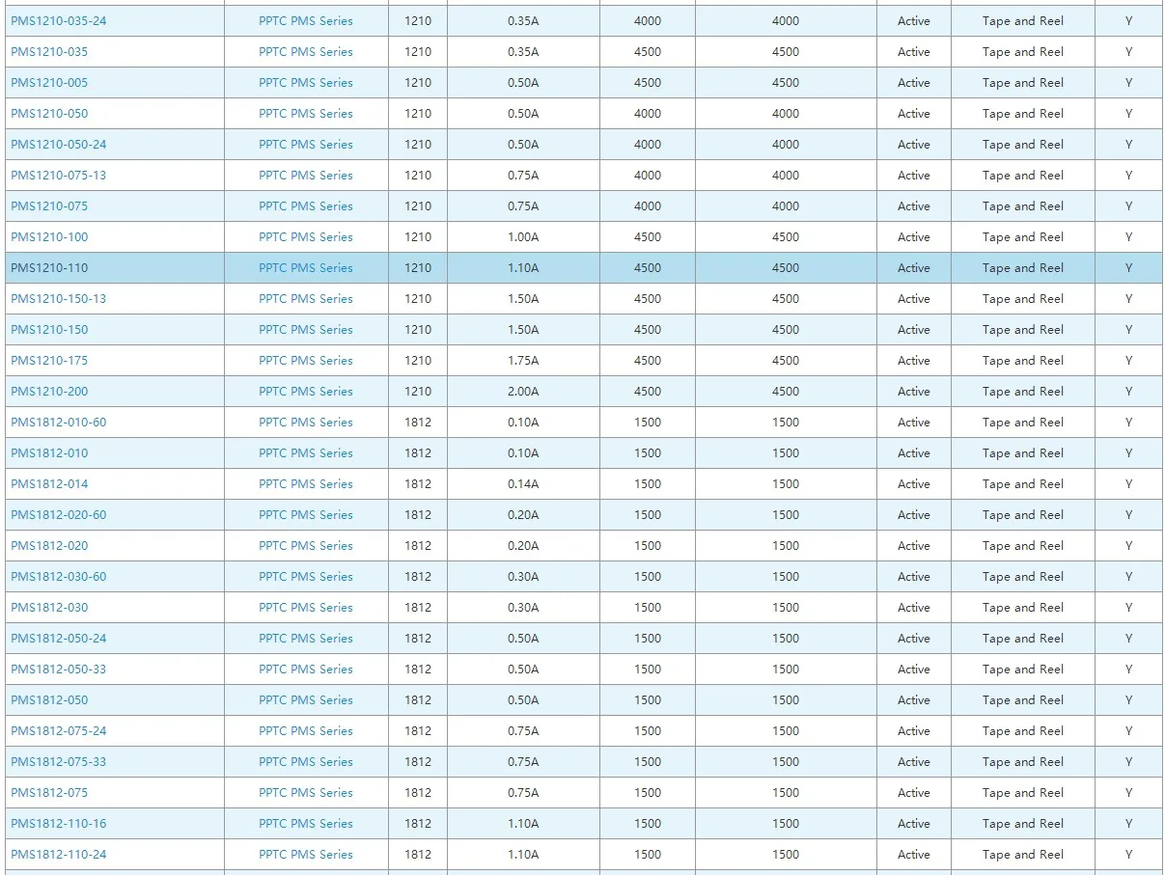
Task: Open PPTC PMS Series link for PMS1210-110
Action: click(306, 268)
